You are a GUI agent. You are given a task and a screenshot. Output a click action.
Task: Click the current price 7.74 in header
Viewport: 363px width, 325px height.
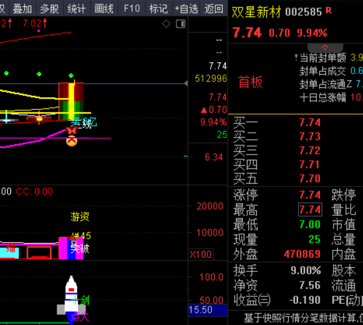pyautogui.click(x=247, y=33)
